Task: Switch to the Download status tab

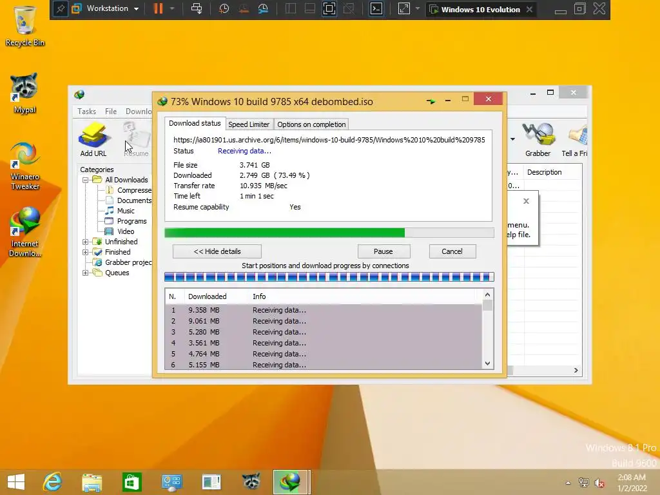Action: [195, 123]
